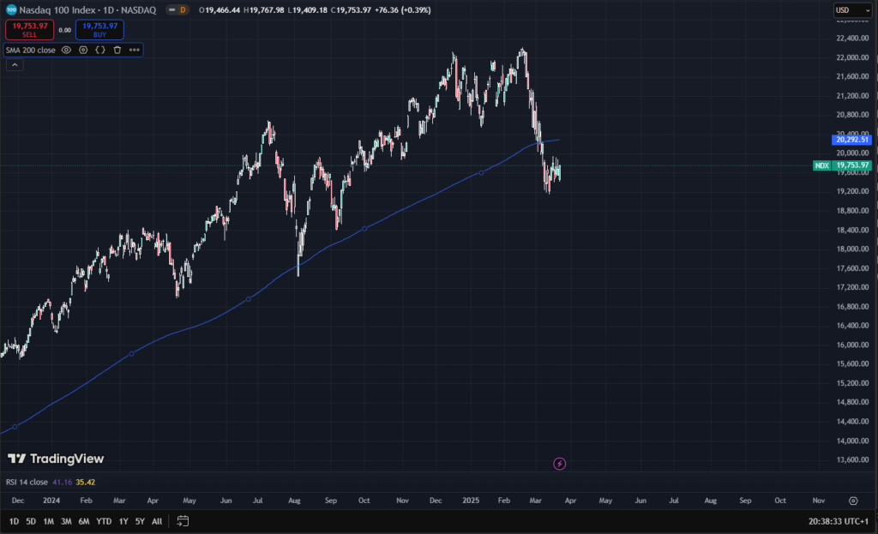Set chart range to 5Y
Viewport: 878px width, 534px height.
point(140,521)
